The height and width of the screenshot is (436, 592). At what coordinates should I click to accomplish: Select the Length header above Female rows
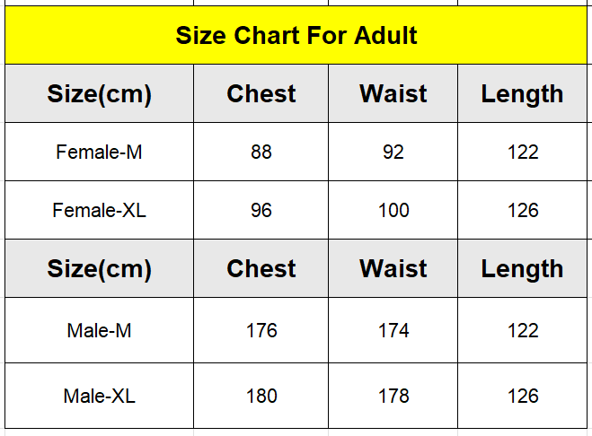click(x=522, y=93)
